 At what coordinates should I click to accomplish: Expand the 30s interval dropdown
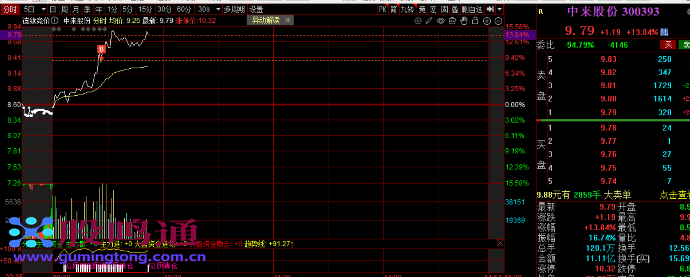(218, 9)
